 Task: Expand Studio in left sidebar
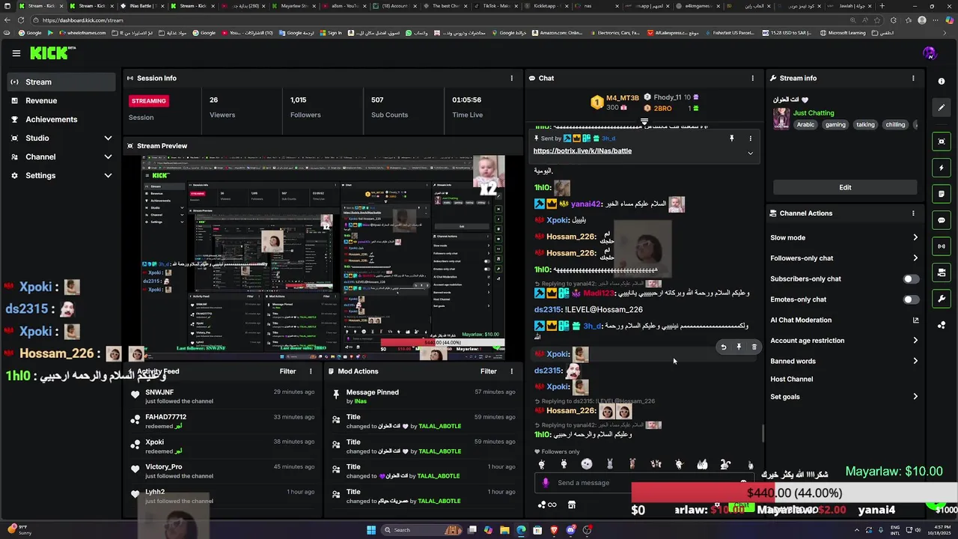coord(108,138)
